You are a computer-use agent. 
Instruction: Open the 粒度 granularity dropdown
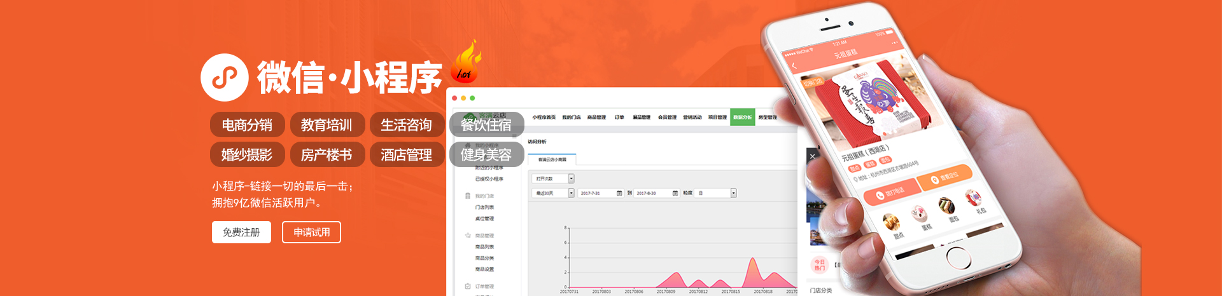733,193
